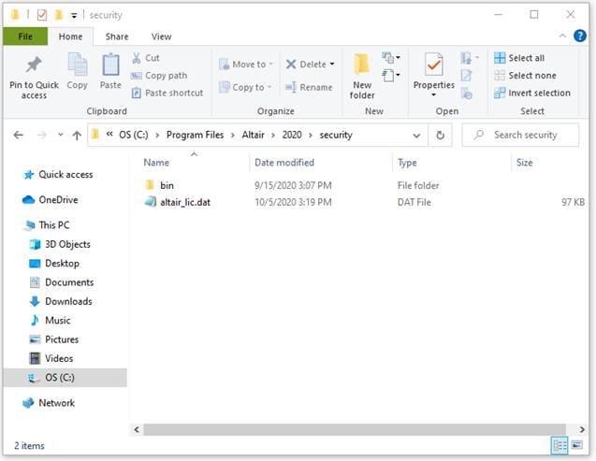Open Quick access in navigation pane

pos(58,175)
